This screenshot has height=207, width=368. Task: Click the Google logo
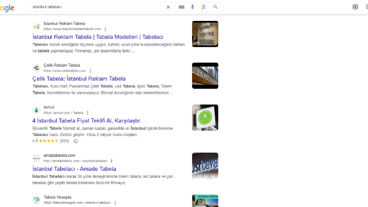tap(7, 8)
